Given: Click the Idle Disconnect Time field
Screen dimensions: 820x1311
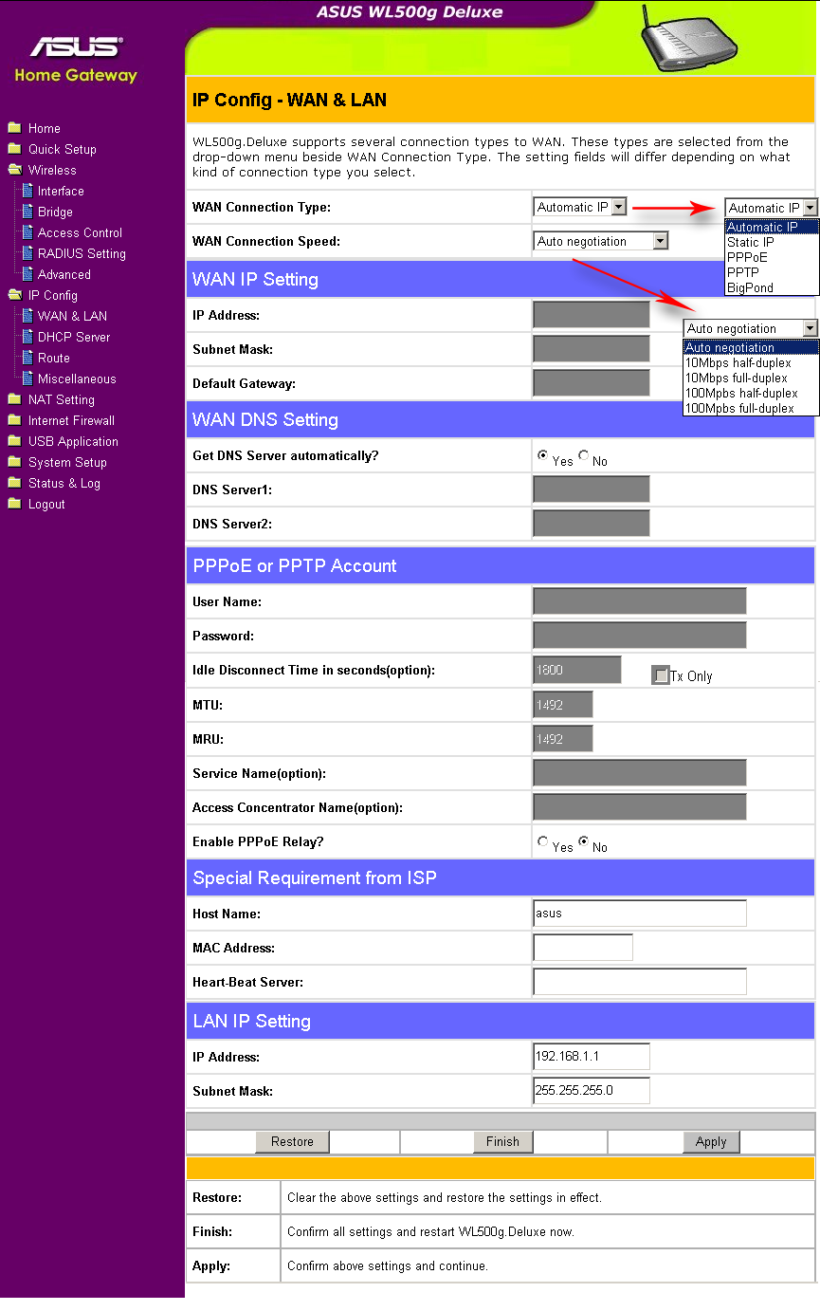Looking at the screenshot, I should point(577,670).
